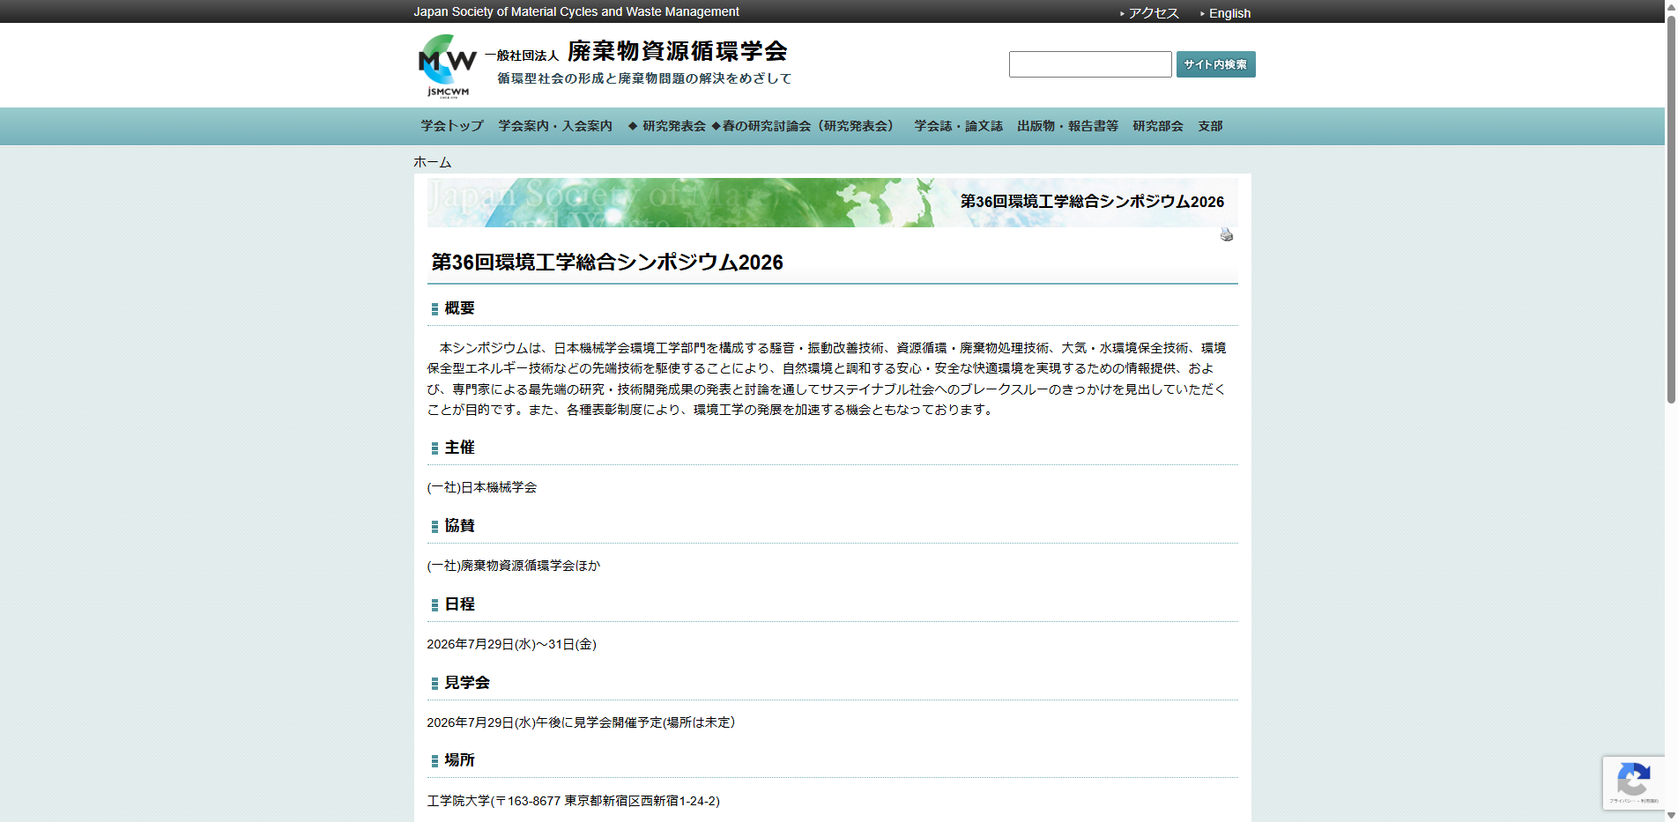Select 学会案内・入会案内 in the navigation bar
The image size is (1678, 822).
(x=555, y=126)
